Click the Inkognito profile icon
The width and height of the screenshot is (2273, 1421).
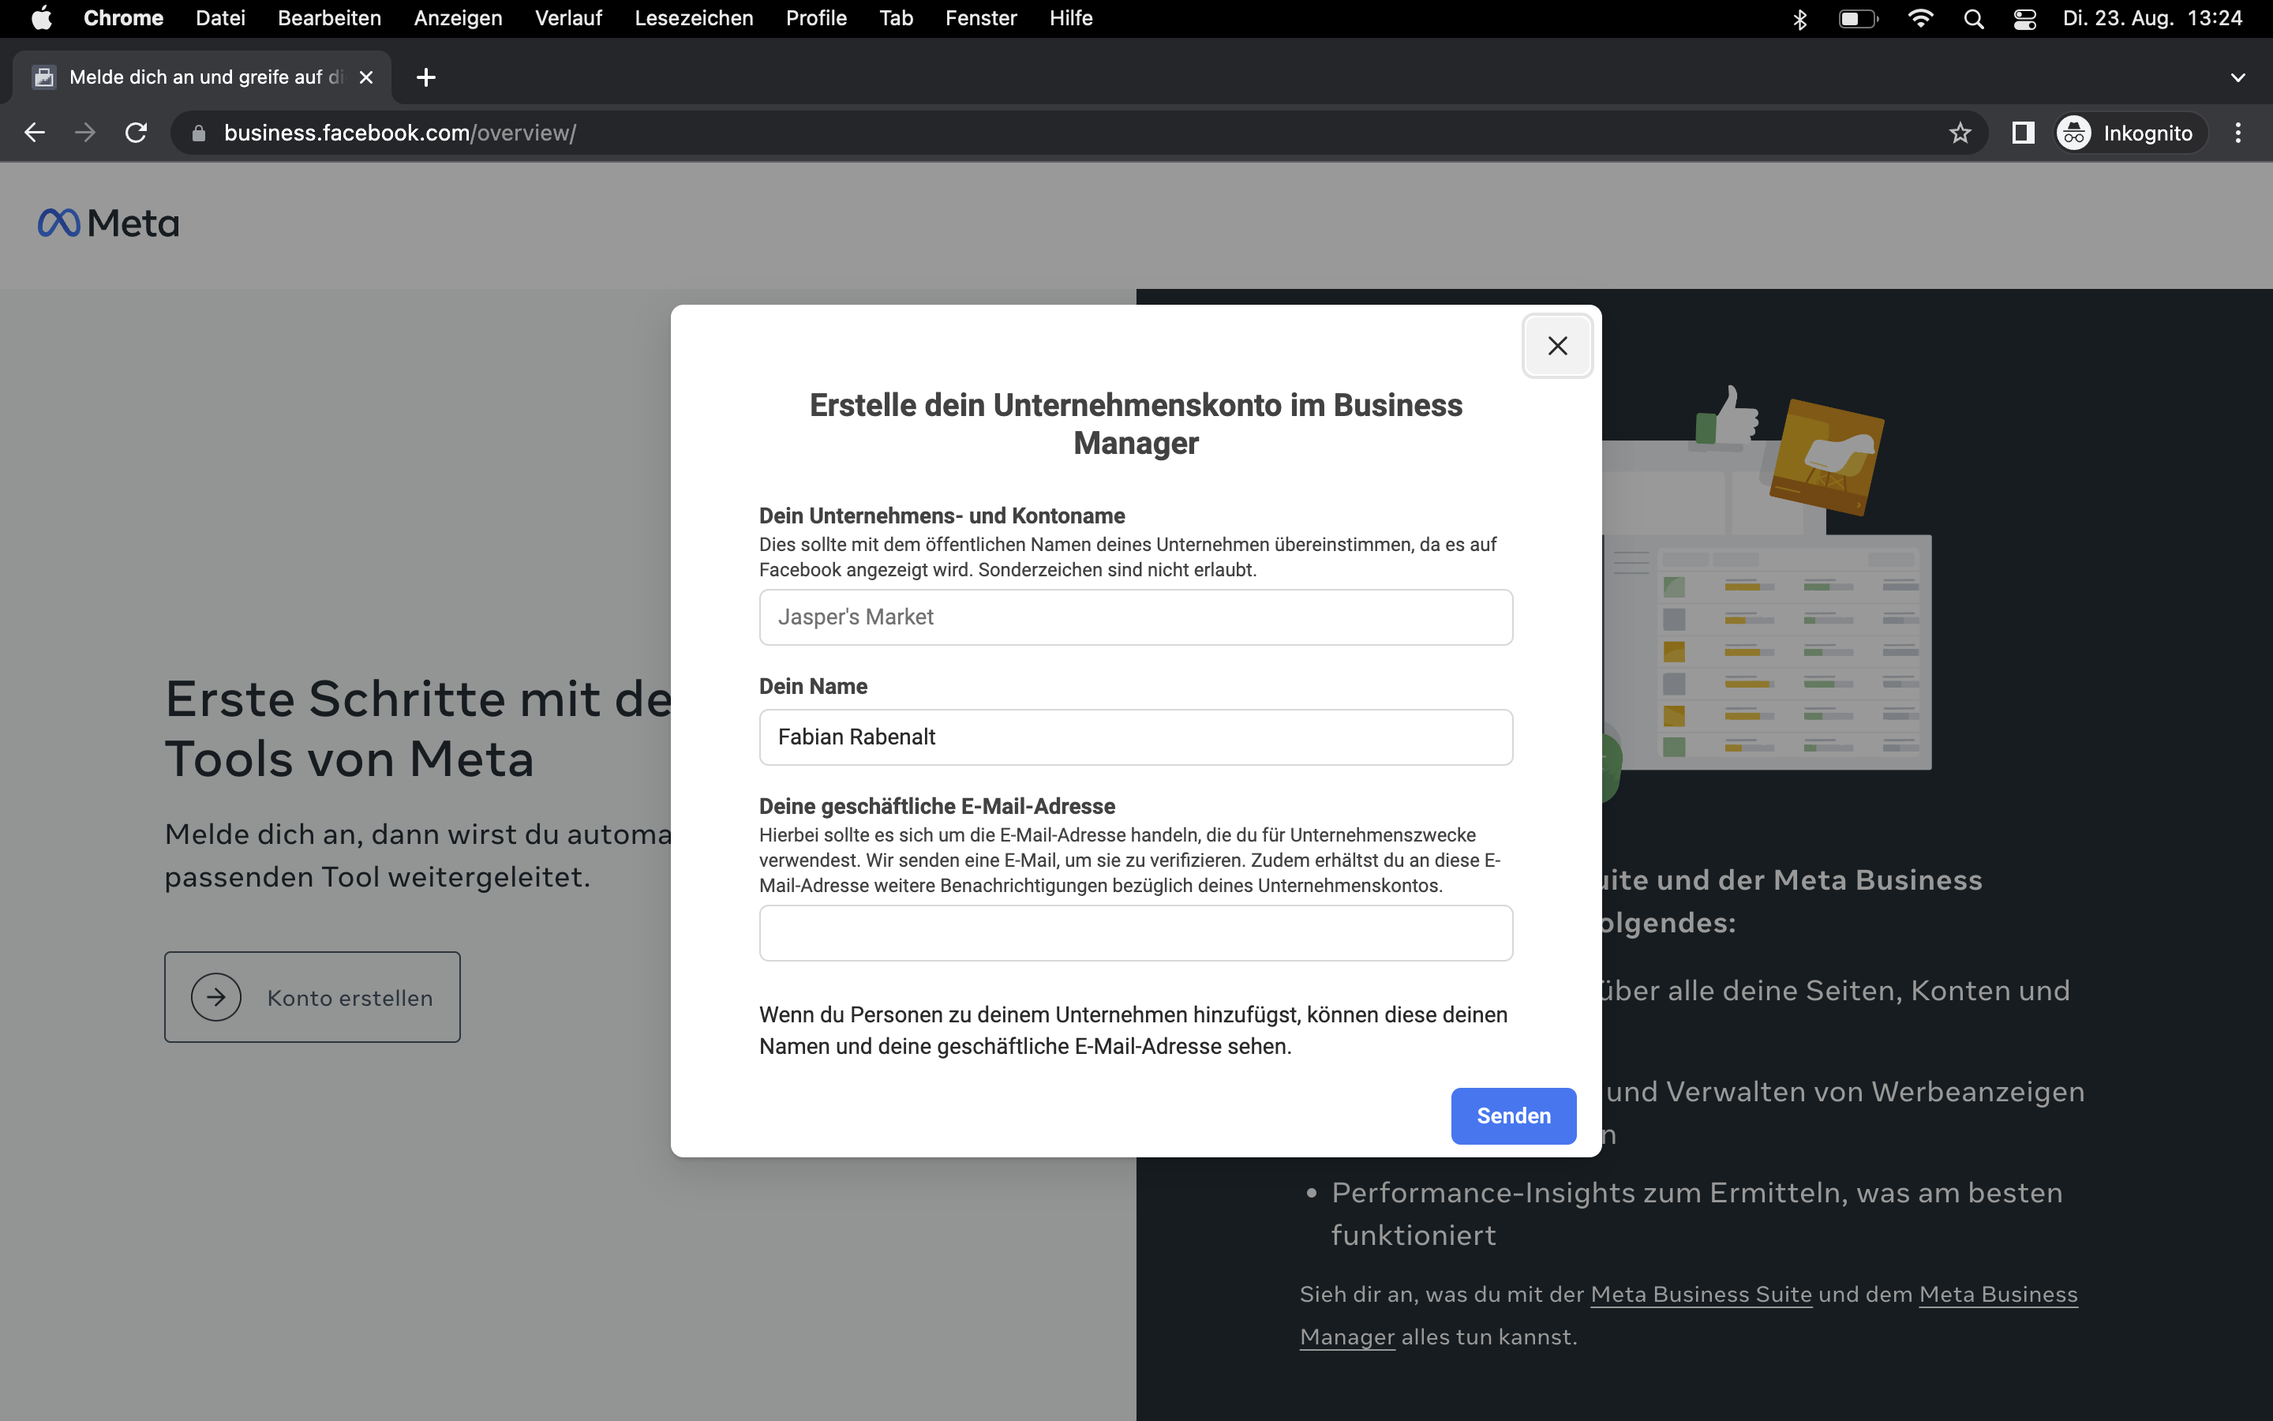point(2074,133)
